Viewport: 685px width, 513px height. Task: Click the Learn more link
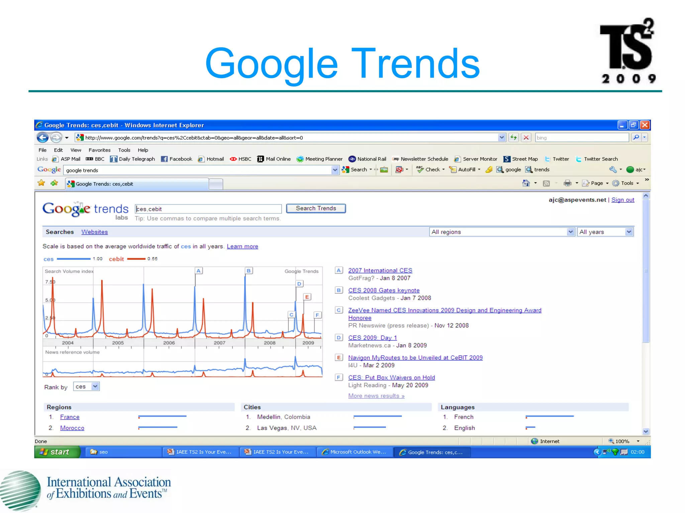click(x=242, y=246)
